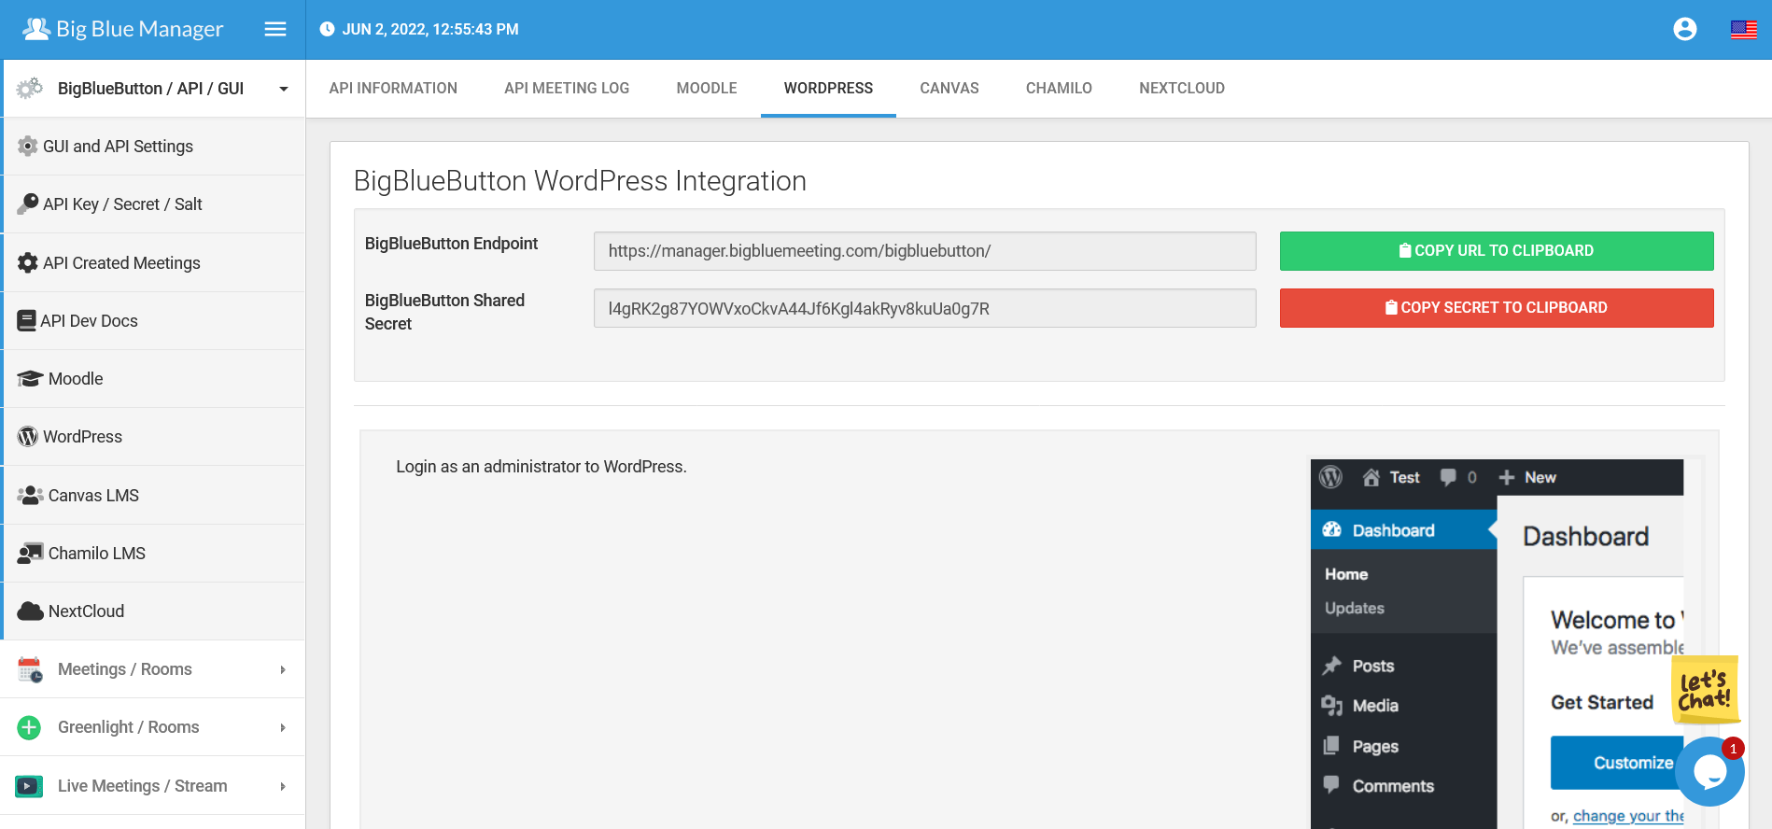The width and height of the screenshot is (1772, 829).
Task: Go to NextCloud sidebar item
Action: [154, 611]
